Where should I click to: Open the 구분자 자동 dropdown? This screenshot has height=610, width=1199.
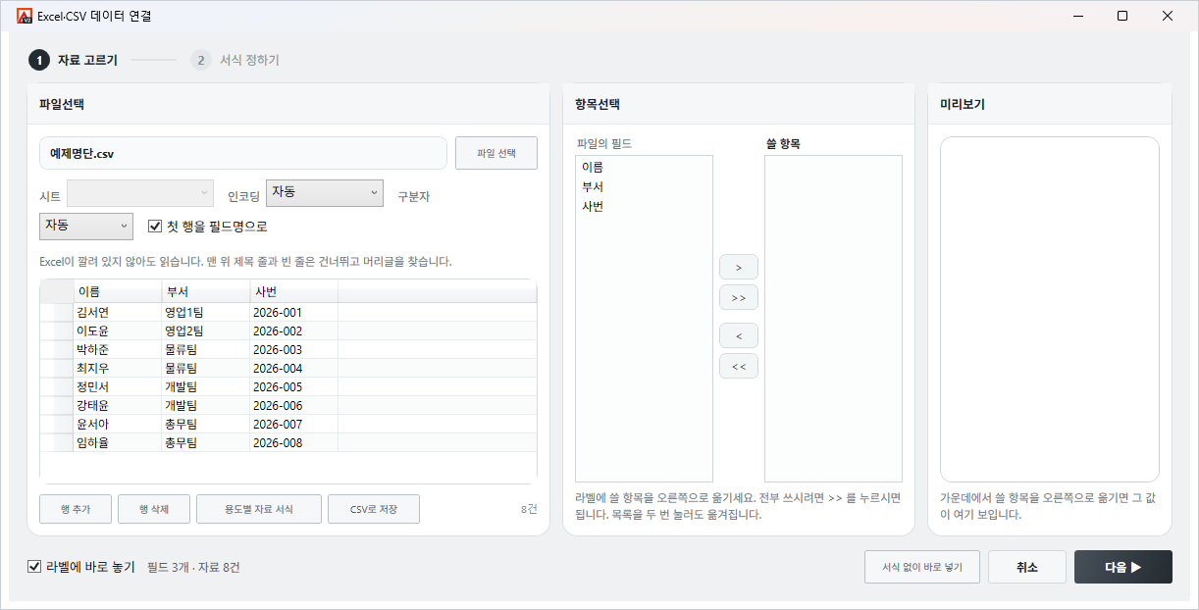(x=86, y=227)
